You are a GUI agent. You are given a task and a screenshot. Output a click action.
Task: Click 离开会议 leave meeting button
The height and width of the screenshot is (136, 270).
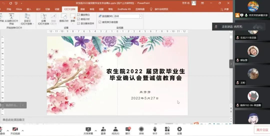[262, 130]
